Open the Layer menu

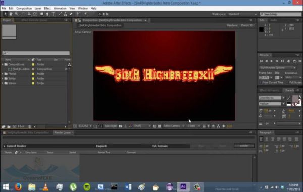38,8
